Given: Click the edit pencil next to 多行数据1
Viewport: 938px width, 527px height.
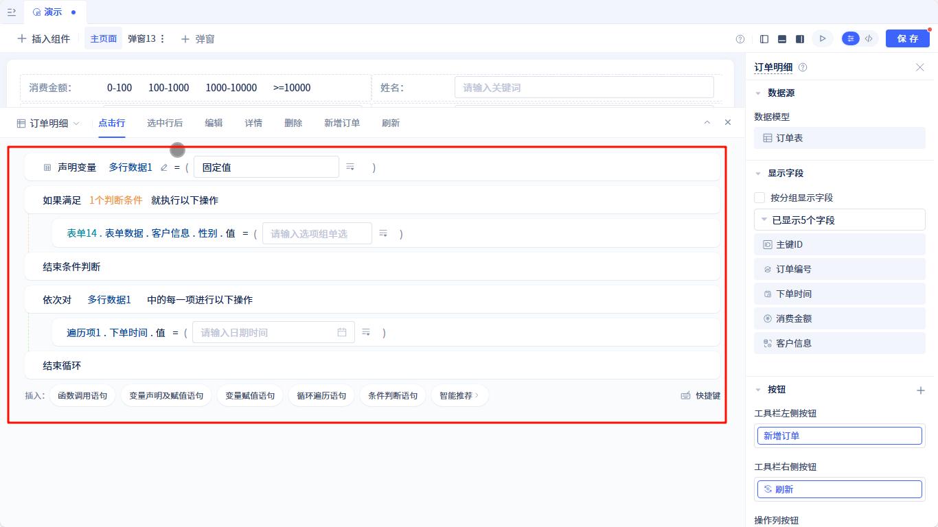Looking at the screenshot, I should click(x=163, y=167).
